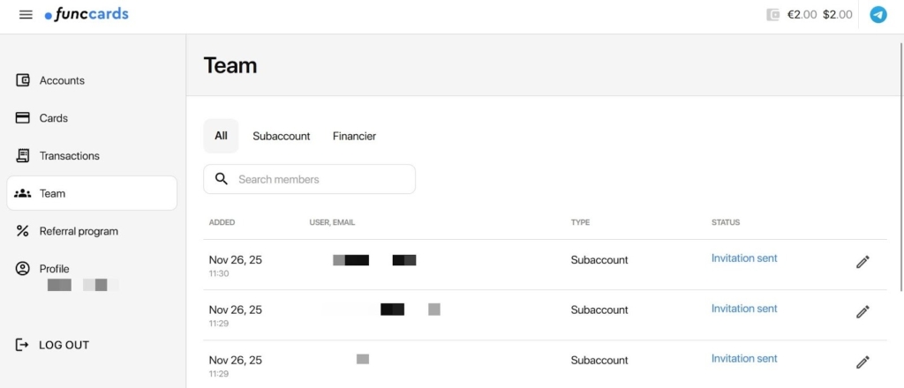Select the All filter tab
This screenshot has height=388, width=904.
[x=221, y=136]
